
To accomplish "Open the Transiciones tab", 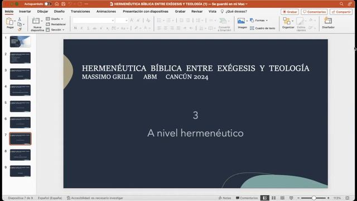I will tap(80, 11).
